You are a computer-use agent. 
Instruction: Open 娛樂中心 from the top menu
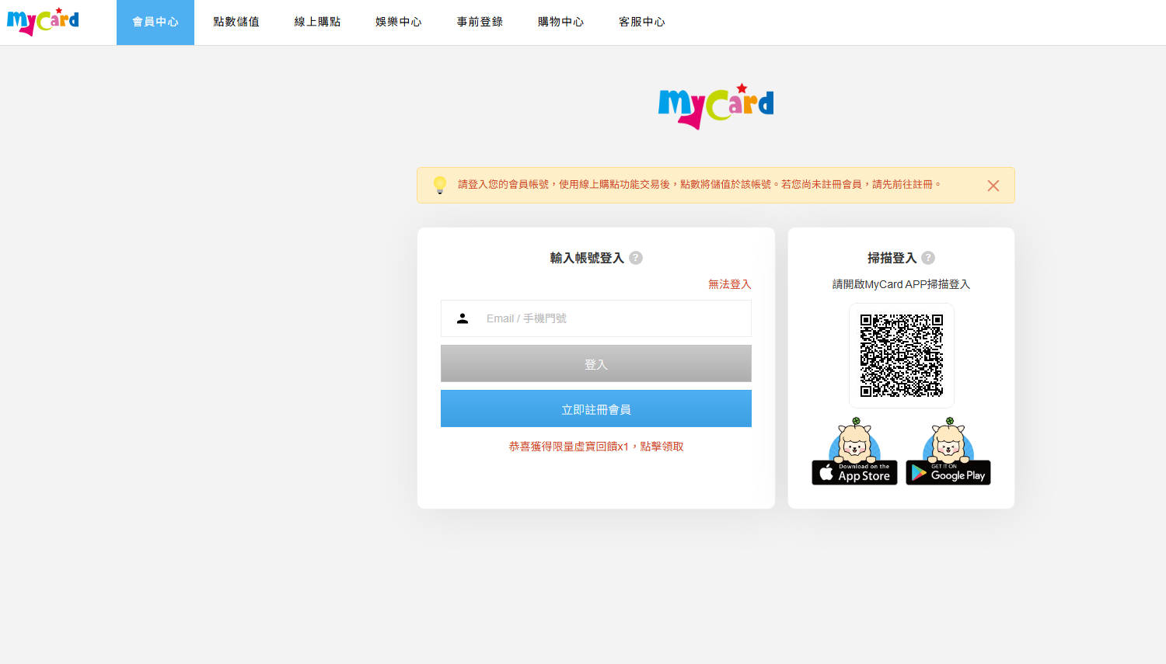[x=398, y=22]
